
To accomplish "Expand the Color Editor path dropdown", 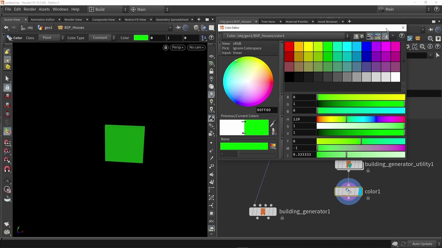I will click(347, 36).
